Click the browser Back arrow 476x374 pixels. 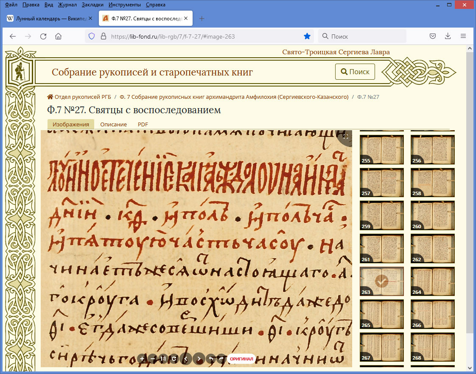click(x=12, y=36)
